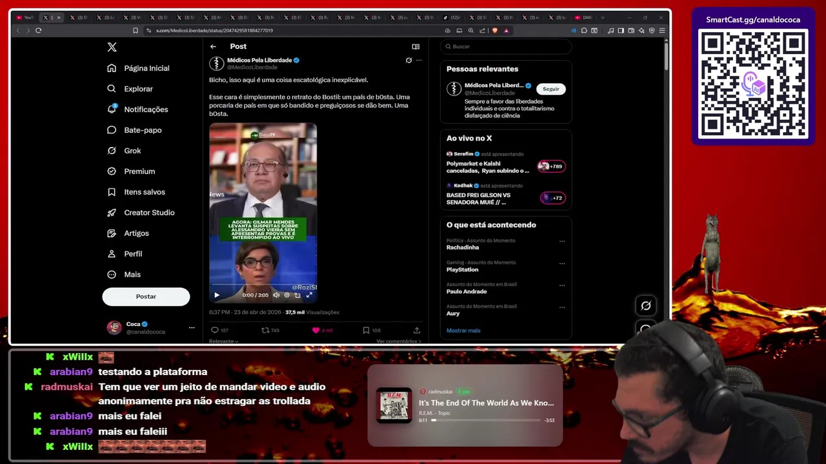Expand the Relevante sort dropdown
826x464 pixels.
click(x=224, y=341)
